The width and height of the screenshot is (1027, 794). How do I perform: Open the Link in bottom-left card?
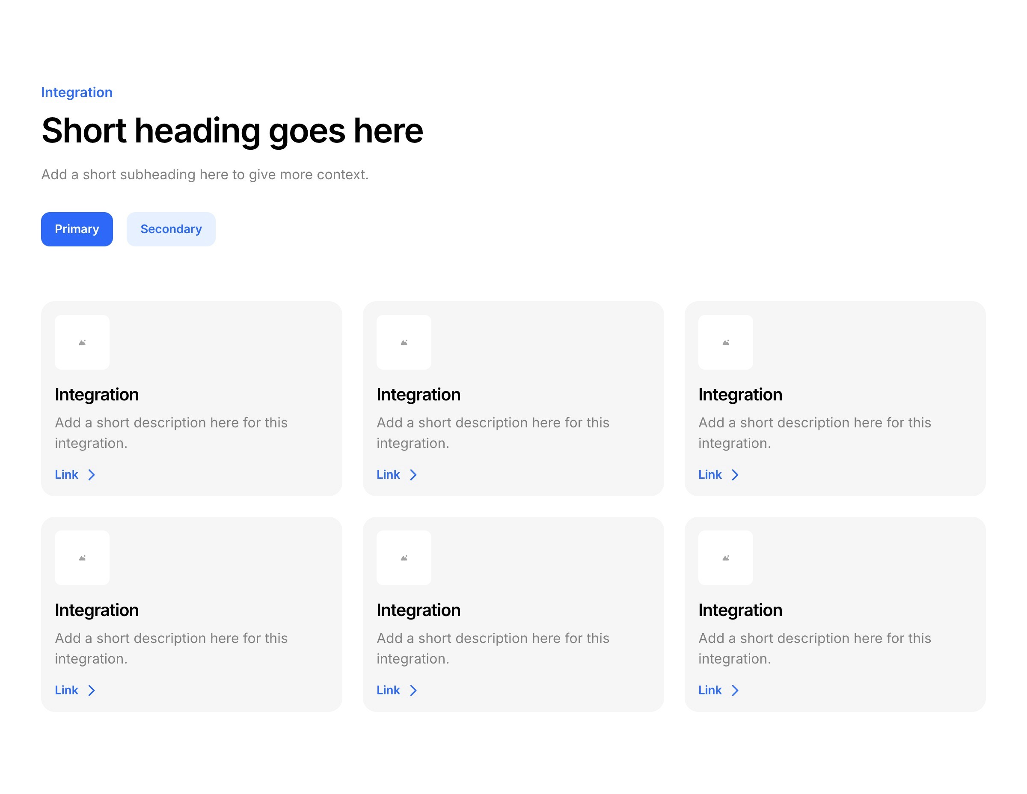pos(66,690)
